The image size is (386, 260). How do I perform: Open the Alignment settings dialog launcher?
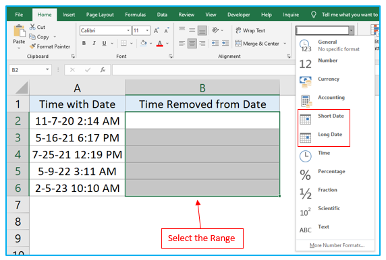(289, 57)
